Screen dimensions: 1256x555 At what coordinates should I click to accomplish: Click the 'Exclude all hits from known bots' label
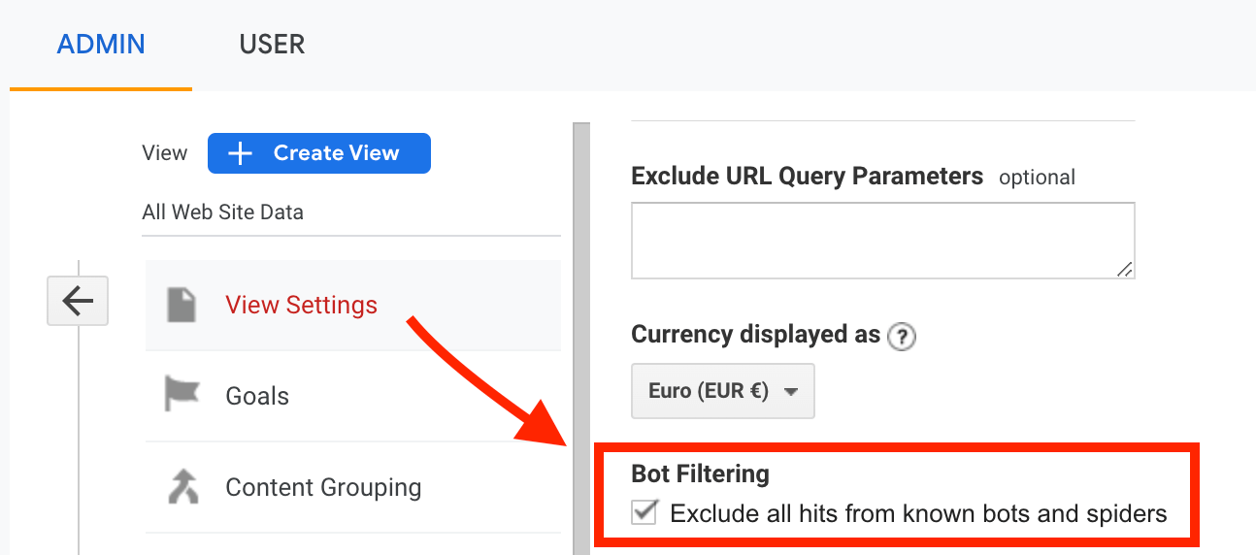coord(918,513)
